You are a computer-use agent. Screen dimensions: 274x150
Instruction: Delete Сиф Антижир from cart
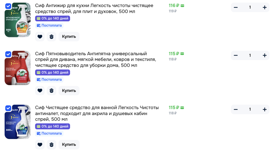click(51, 36)
